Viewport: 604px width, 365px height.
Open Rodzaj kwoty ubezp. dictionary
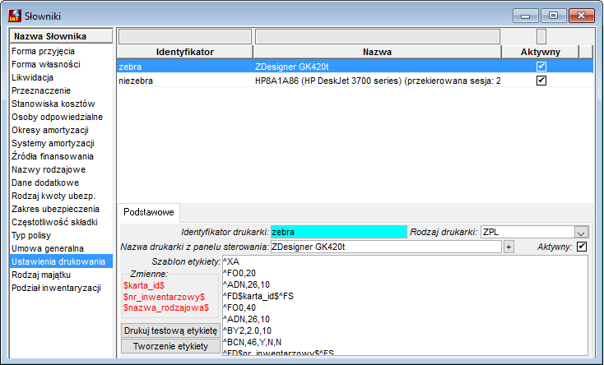click(x=53, y=196)
